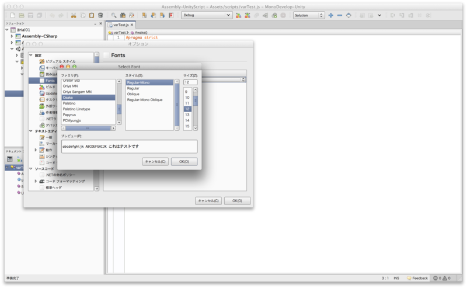Image resolution: width=467 pixels, height=288 pixels.
Task: Click キャンセル in the Select Font dialog
Action: [x=155, y=161]
